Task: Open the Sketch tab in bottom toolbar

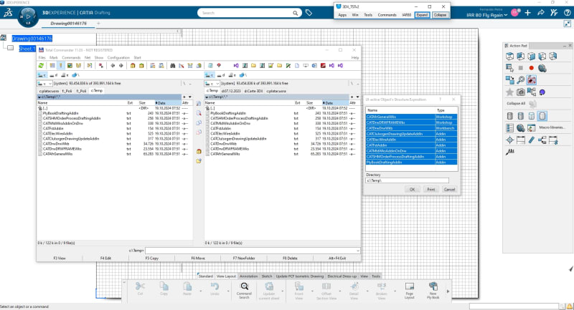Action: [267, 276]
